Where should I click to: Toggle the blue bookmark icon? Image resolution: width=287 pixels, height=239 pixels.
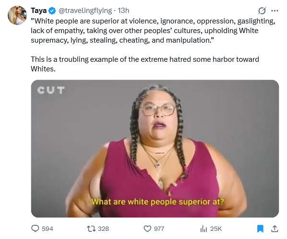260,228
